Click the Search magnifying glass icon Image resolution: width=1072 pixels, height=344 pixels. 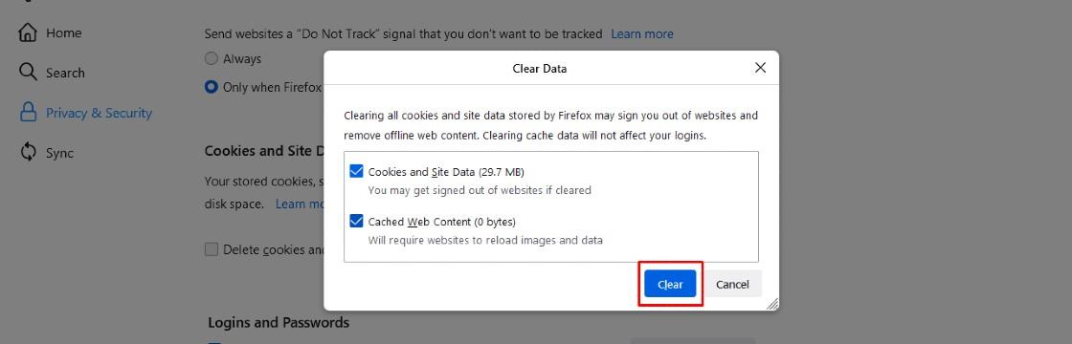[28, 73]
